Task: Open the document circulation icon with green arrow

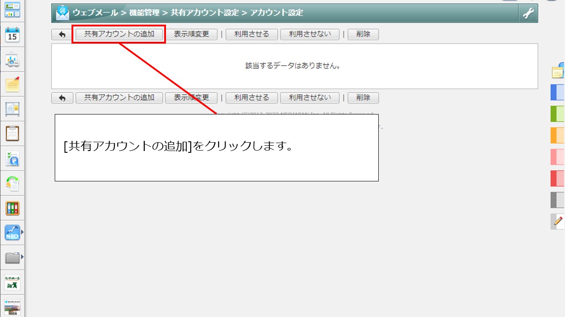Action: coord(12,183)
